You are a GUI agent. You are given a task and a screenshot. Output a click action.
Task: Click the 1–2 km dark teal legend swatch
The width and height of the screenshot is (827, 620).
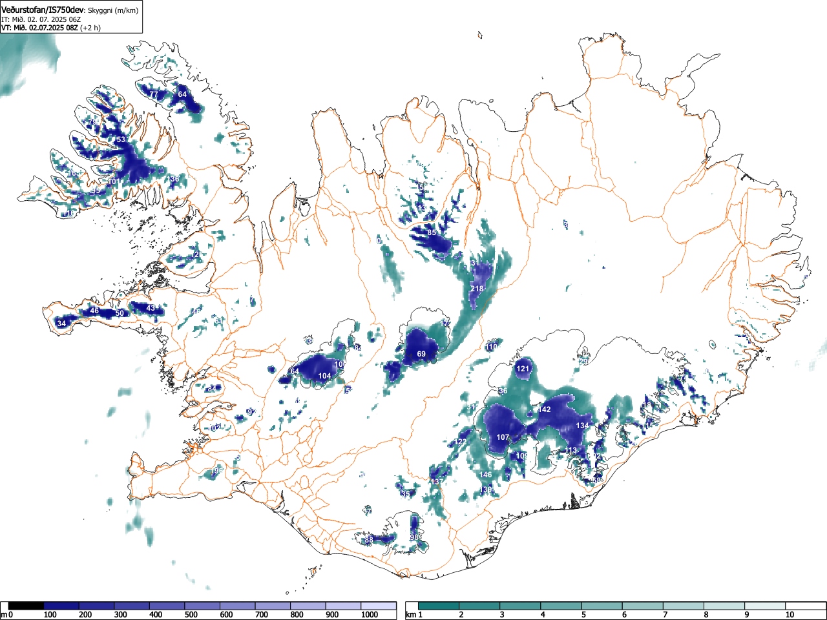pos(439,606)
